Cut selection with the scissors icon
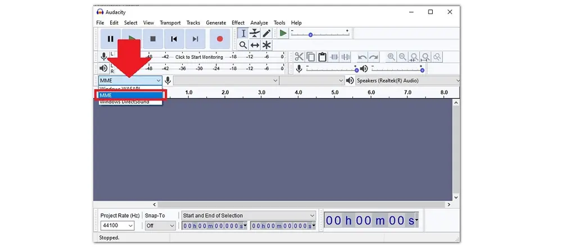Image resolution: width=562 pixels, height=247 pixels. (299, 57)
